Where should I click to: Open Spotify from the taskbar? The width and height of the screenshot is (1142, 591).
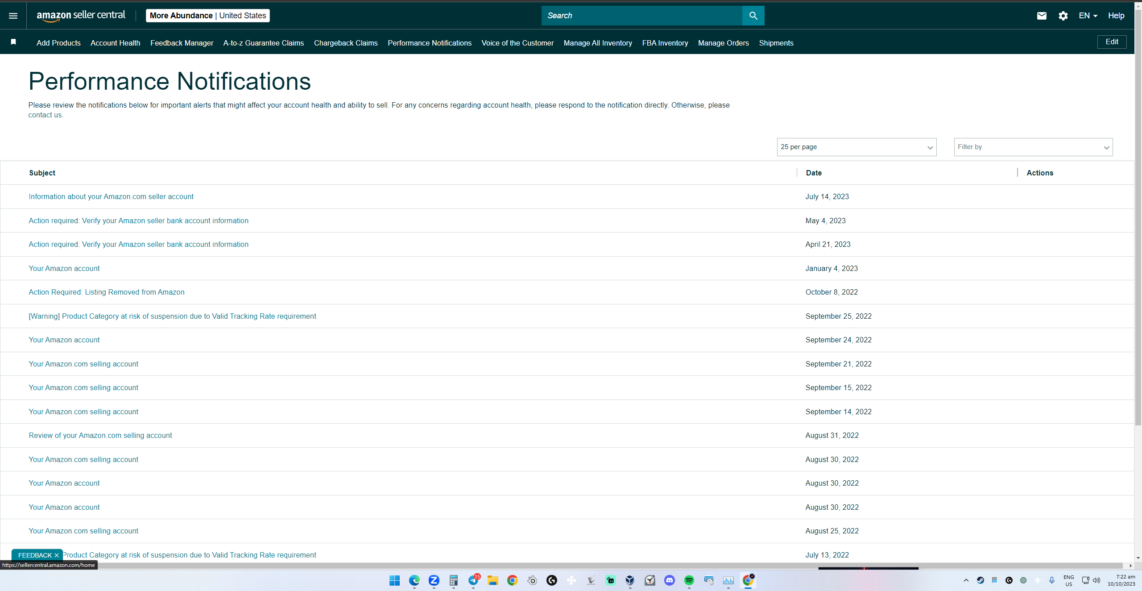(x=689, y=580)
